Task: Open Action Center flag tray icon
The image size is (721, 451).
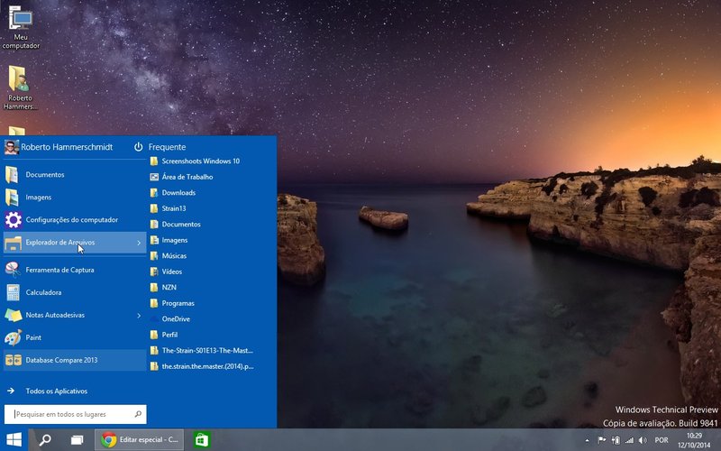Action: [601, 440]
